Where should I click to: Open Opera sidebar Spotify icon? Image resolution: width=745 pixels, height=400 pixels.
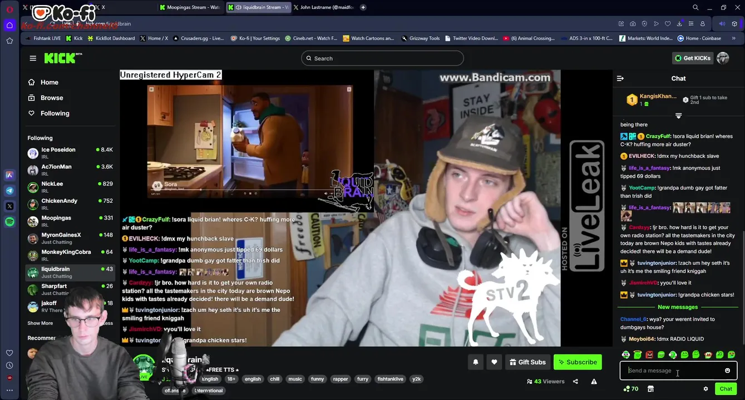tap(9, 222)
